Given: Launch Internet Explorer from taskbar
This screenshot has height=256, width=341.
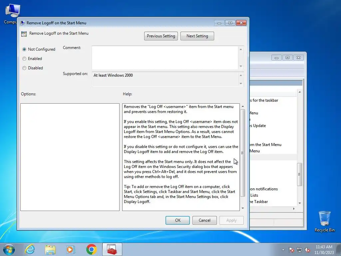Looking at the screenshot, I should 30,249.
